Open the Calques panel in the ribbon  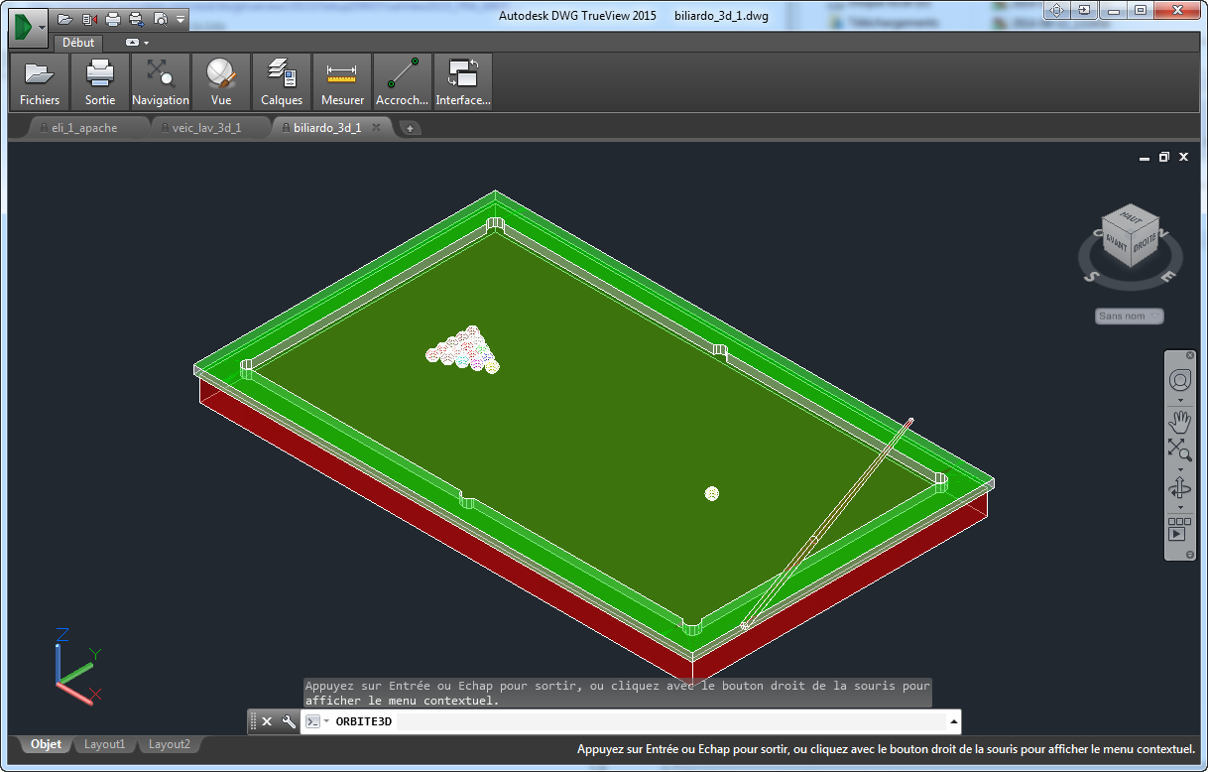(281, 81)
